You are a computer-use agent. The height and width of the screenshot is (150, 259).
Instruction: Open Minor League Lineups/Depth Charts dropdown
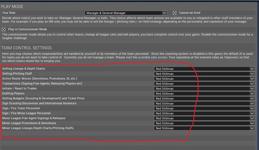204,128
